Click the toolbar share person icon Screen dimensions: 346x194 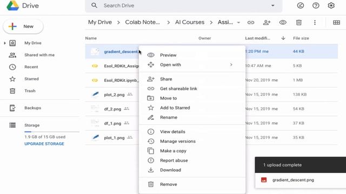pos(267,23)
